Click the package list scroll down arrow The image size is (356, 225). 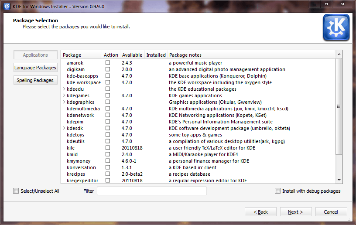point(339,180)
